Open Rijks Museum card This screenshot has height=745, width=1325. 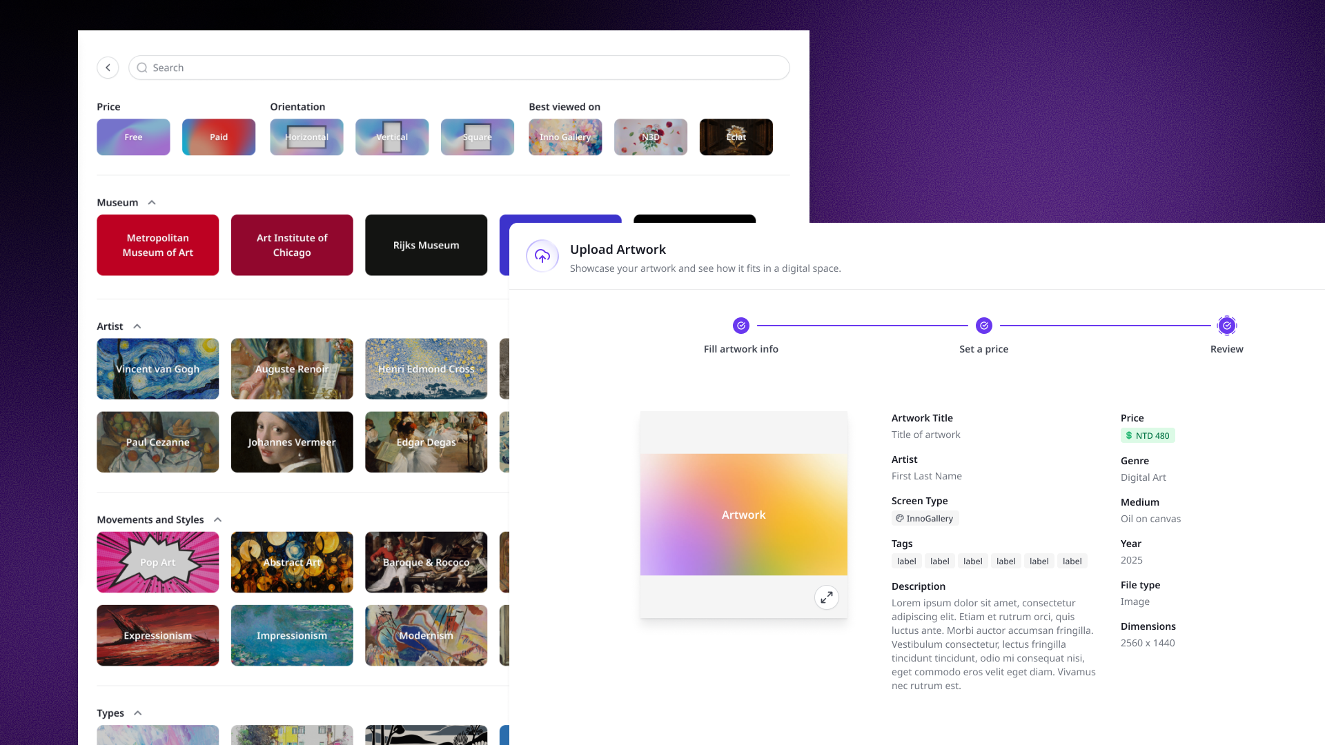click(x=426, y=245)
